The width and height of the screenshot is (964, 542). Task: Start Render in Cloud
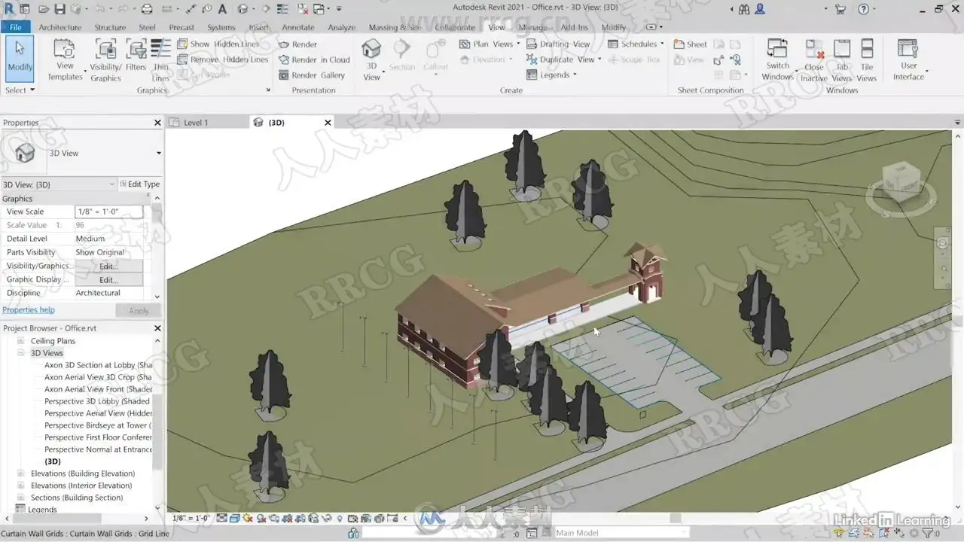[314, 60]
